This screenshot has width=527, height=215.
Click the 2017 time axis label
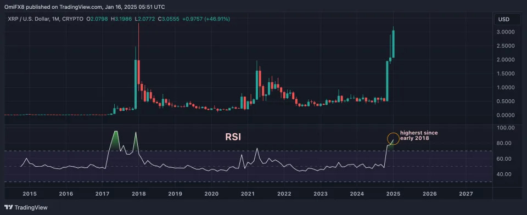tap(102, 194)
